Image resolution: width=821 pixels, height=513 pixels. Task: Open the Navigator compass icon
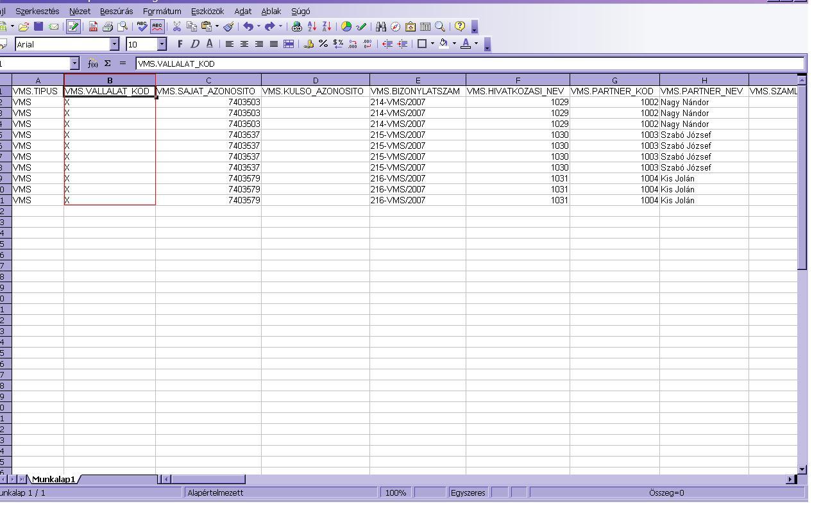[396, 27]
